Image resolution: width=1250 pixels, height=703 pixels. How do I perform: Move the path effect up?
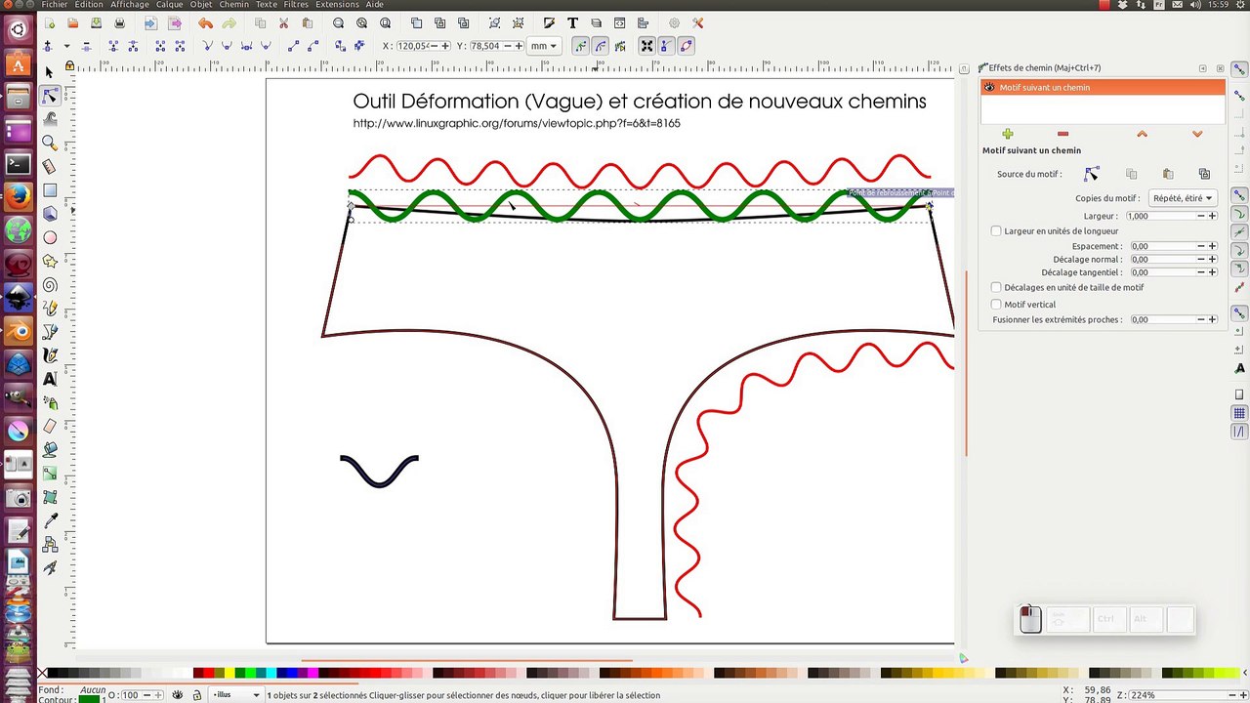pos(1142,134)
